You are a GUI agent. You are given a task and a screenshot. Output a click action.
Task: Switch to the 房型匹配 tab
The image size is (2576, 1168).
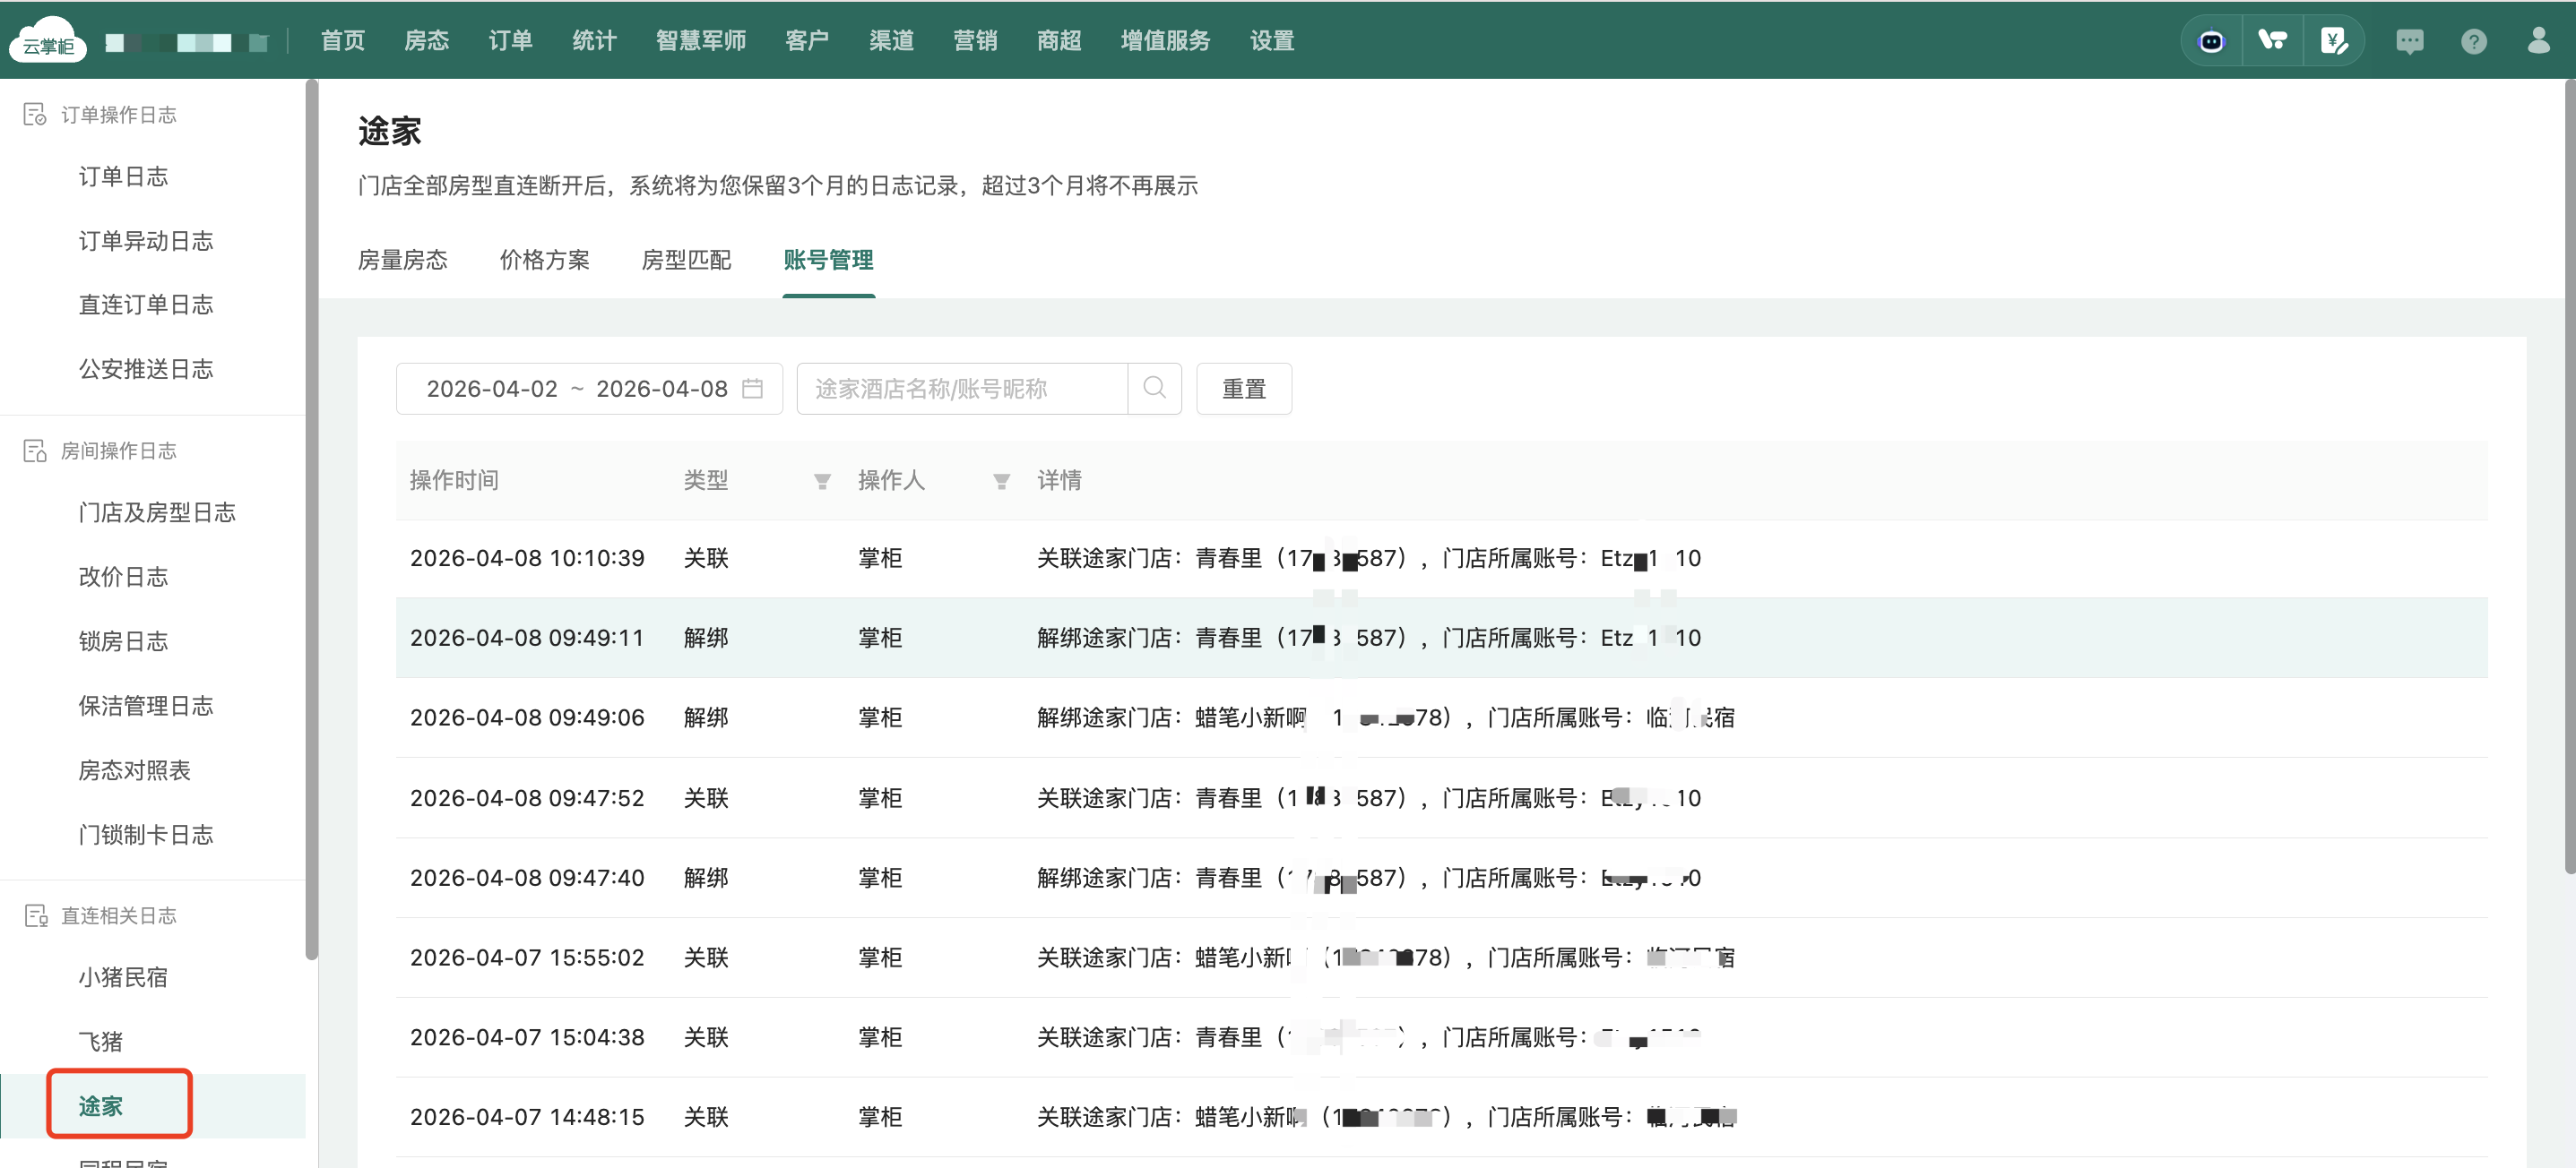(x=686, y=260)
